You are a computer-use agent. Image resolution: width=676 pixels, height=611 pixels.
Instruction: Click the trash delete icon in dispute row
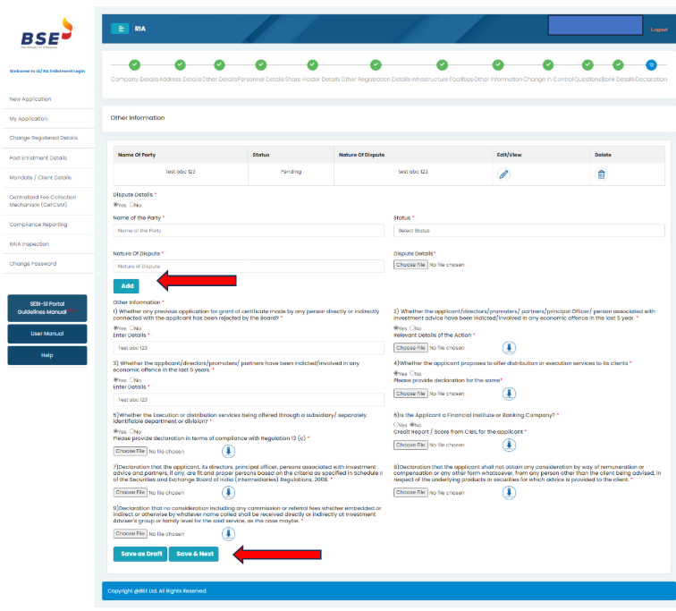click(602, 174)
